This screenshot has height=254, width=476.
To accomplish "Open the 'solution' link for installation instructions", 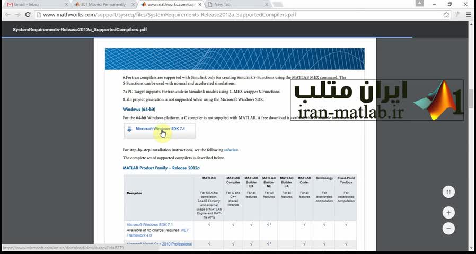I will point(231,150).
